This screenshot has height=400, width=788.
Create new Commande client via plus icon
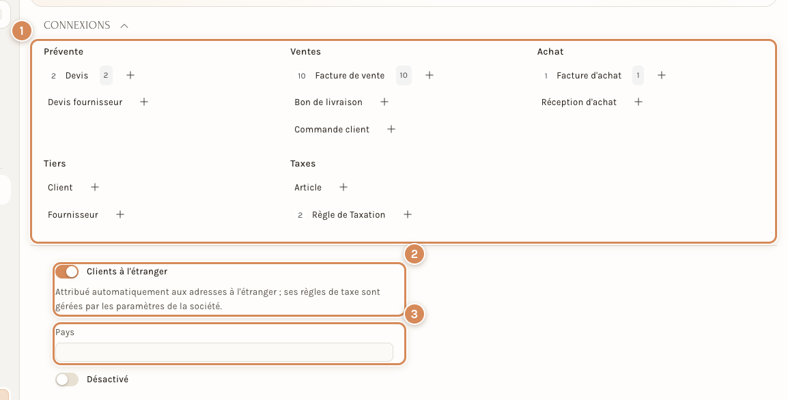391,129
